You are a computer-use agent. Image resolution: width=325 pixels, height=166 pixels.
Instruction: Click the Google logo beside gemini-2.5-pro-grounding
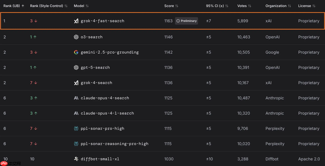tap(76, 52)
